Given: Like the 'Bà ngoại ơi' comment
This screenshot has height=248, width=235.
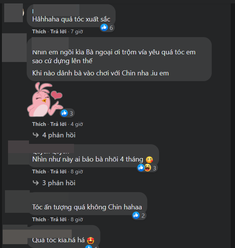Looking at the screenshot, I should pos(39,124).
